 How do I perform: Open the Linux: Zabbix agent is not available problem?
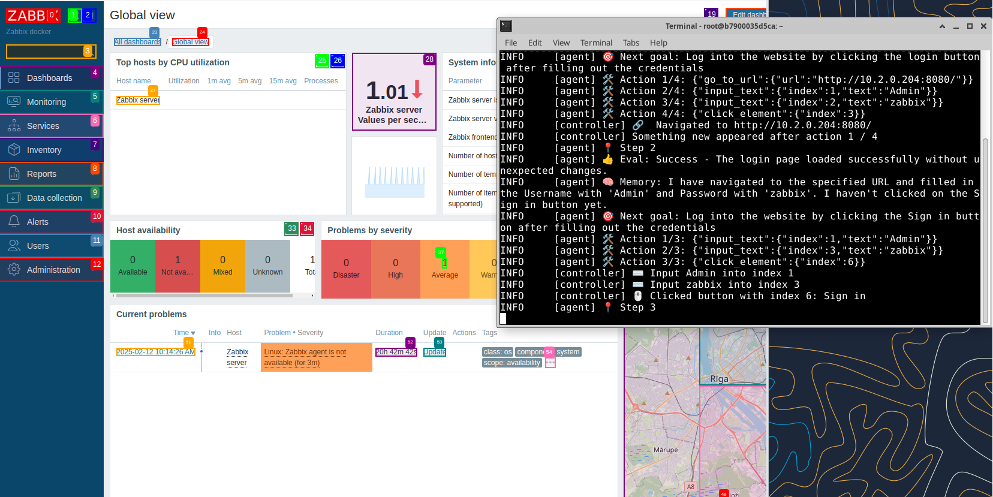[305, 357]
